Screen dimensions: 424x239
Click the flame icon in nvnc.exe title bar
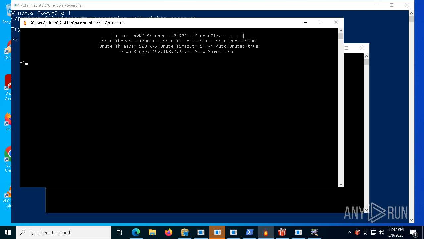[25, 23]
